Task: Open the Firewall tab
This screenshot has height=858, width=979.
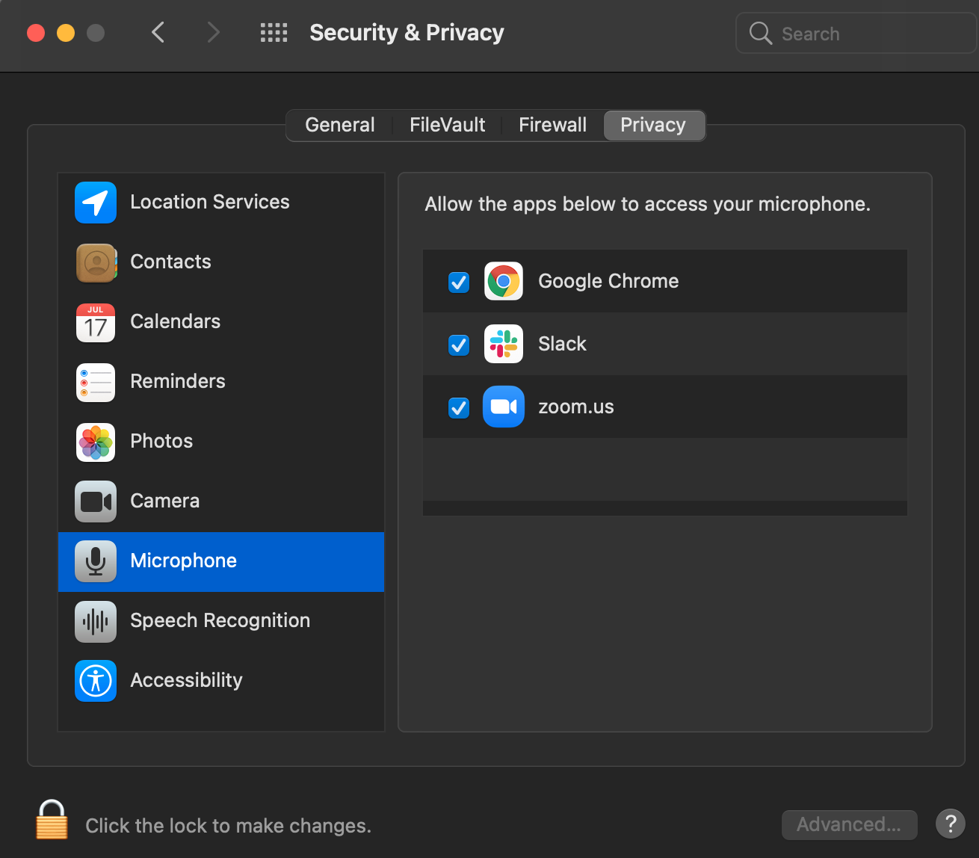Action: click(552, 125)
